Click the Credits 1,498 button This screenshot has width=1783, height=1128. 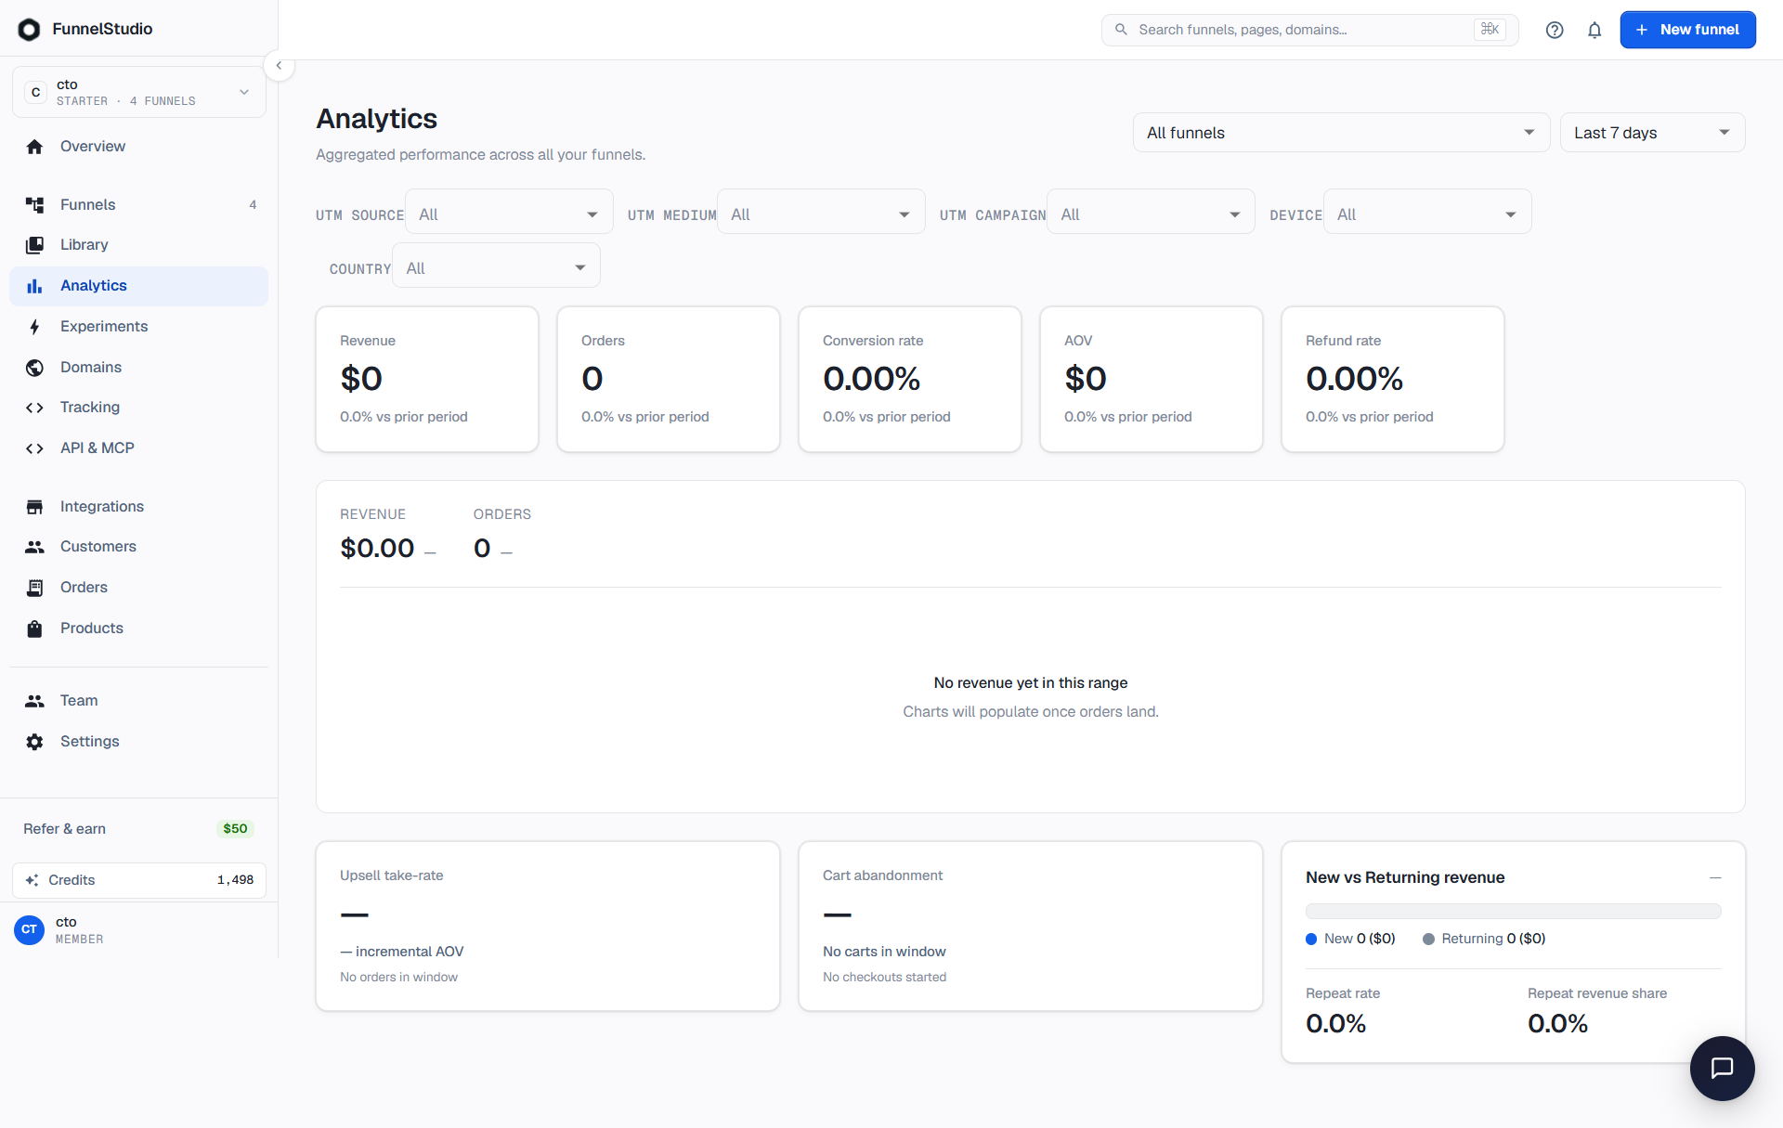pyautogui.click(x=139, y=880)
